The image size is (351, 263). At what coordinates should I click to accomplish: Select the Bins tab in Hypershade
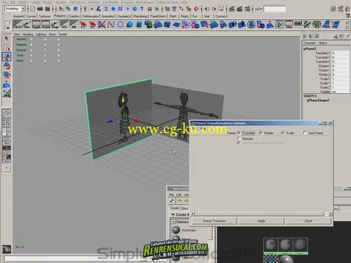[185, 208]
